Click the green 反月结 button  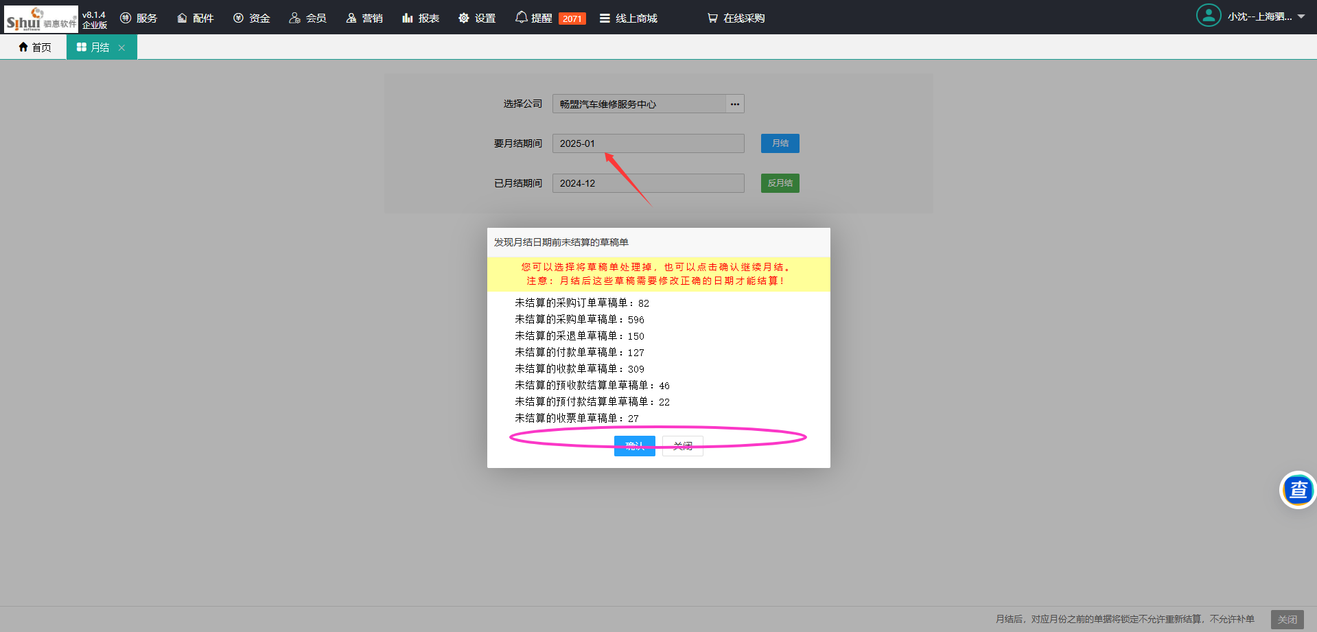click(x=780, y=183)
